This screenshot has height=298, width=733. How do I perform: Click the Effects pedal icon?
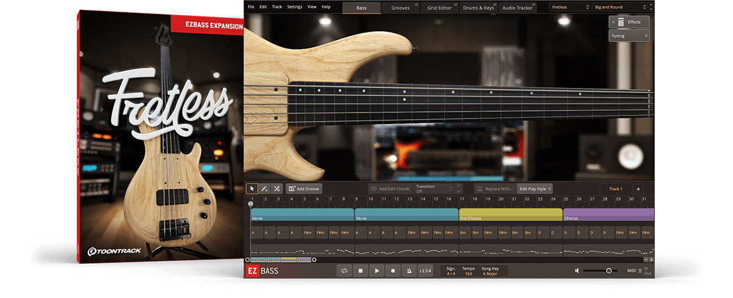pos(621,22)
